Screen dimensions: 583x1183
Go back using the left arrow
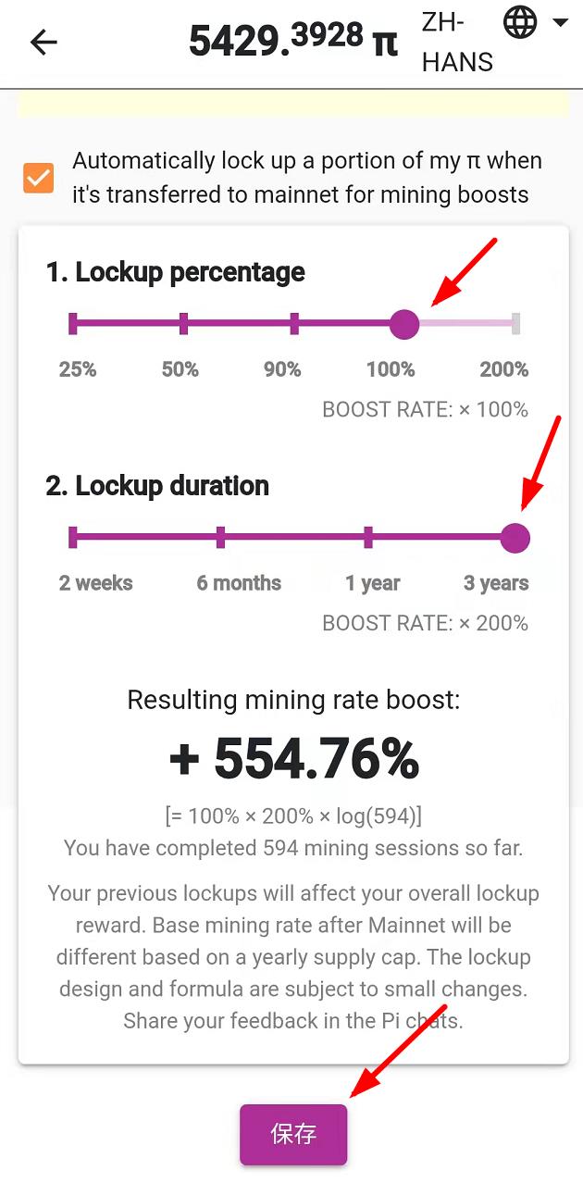coord(43,43)
